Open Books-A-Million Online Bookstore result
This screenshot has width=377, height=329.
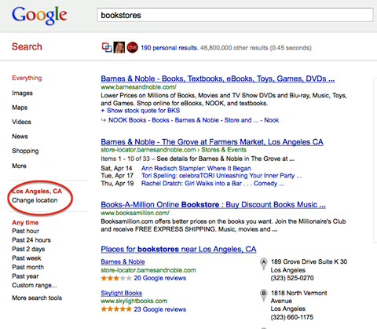click(x=213, y=205)
